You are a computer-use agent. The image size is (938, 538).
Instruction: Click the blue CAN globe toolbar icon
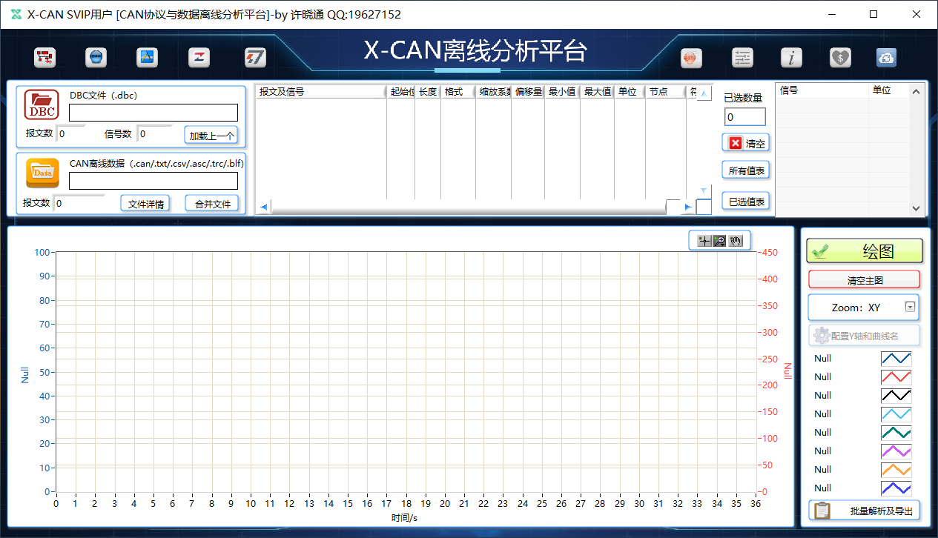click(96, 57)
